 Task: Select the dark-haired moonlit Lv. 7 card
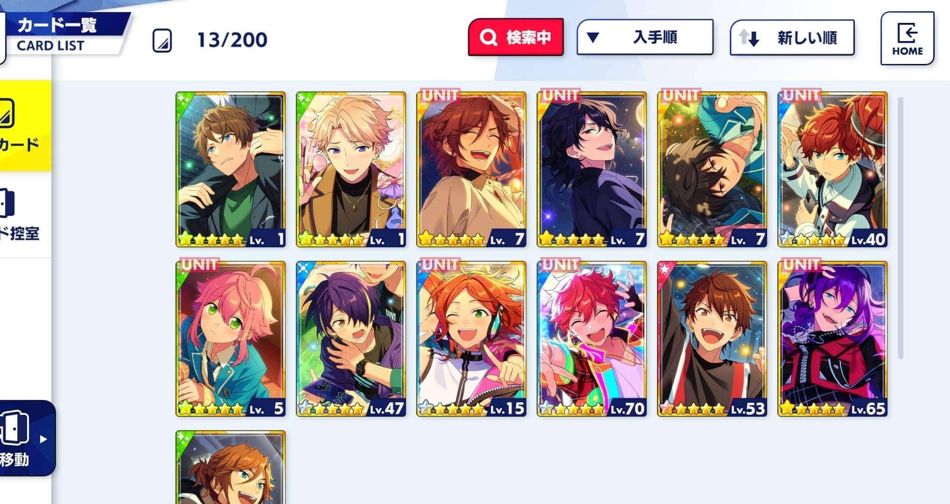click(x=592, y=169)
